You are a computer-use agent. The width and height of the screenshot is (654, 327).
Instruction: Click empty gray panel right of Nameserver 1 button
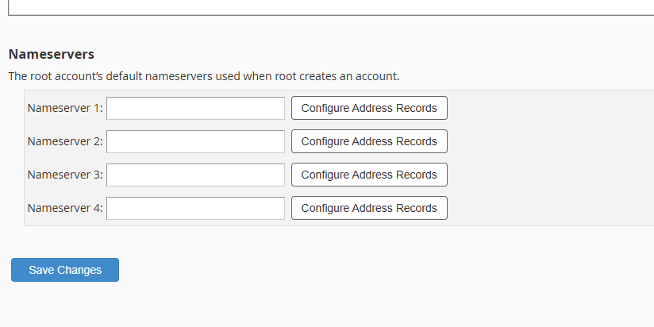click(548, 108)
